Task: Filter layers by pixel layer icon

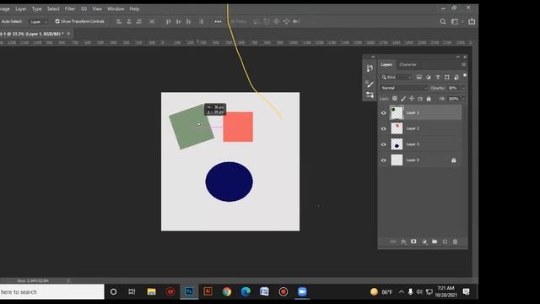Action: 419,77
